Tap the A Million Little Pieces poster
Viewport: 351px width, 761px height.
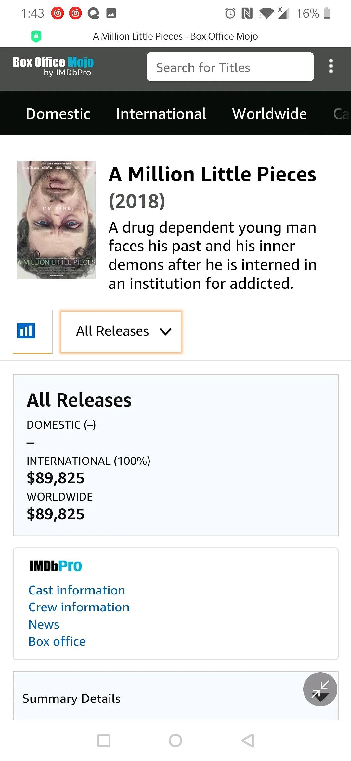coord(56,220)
